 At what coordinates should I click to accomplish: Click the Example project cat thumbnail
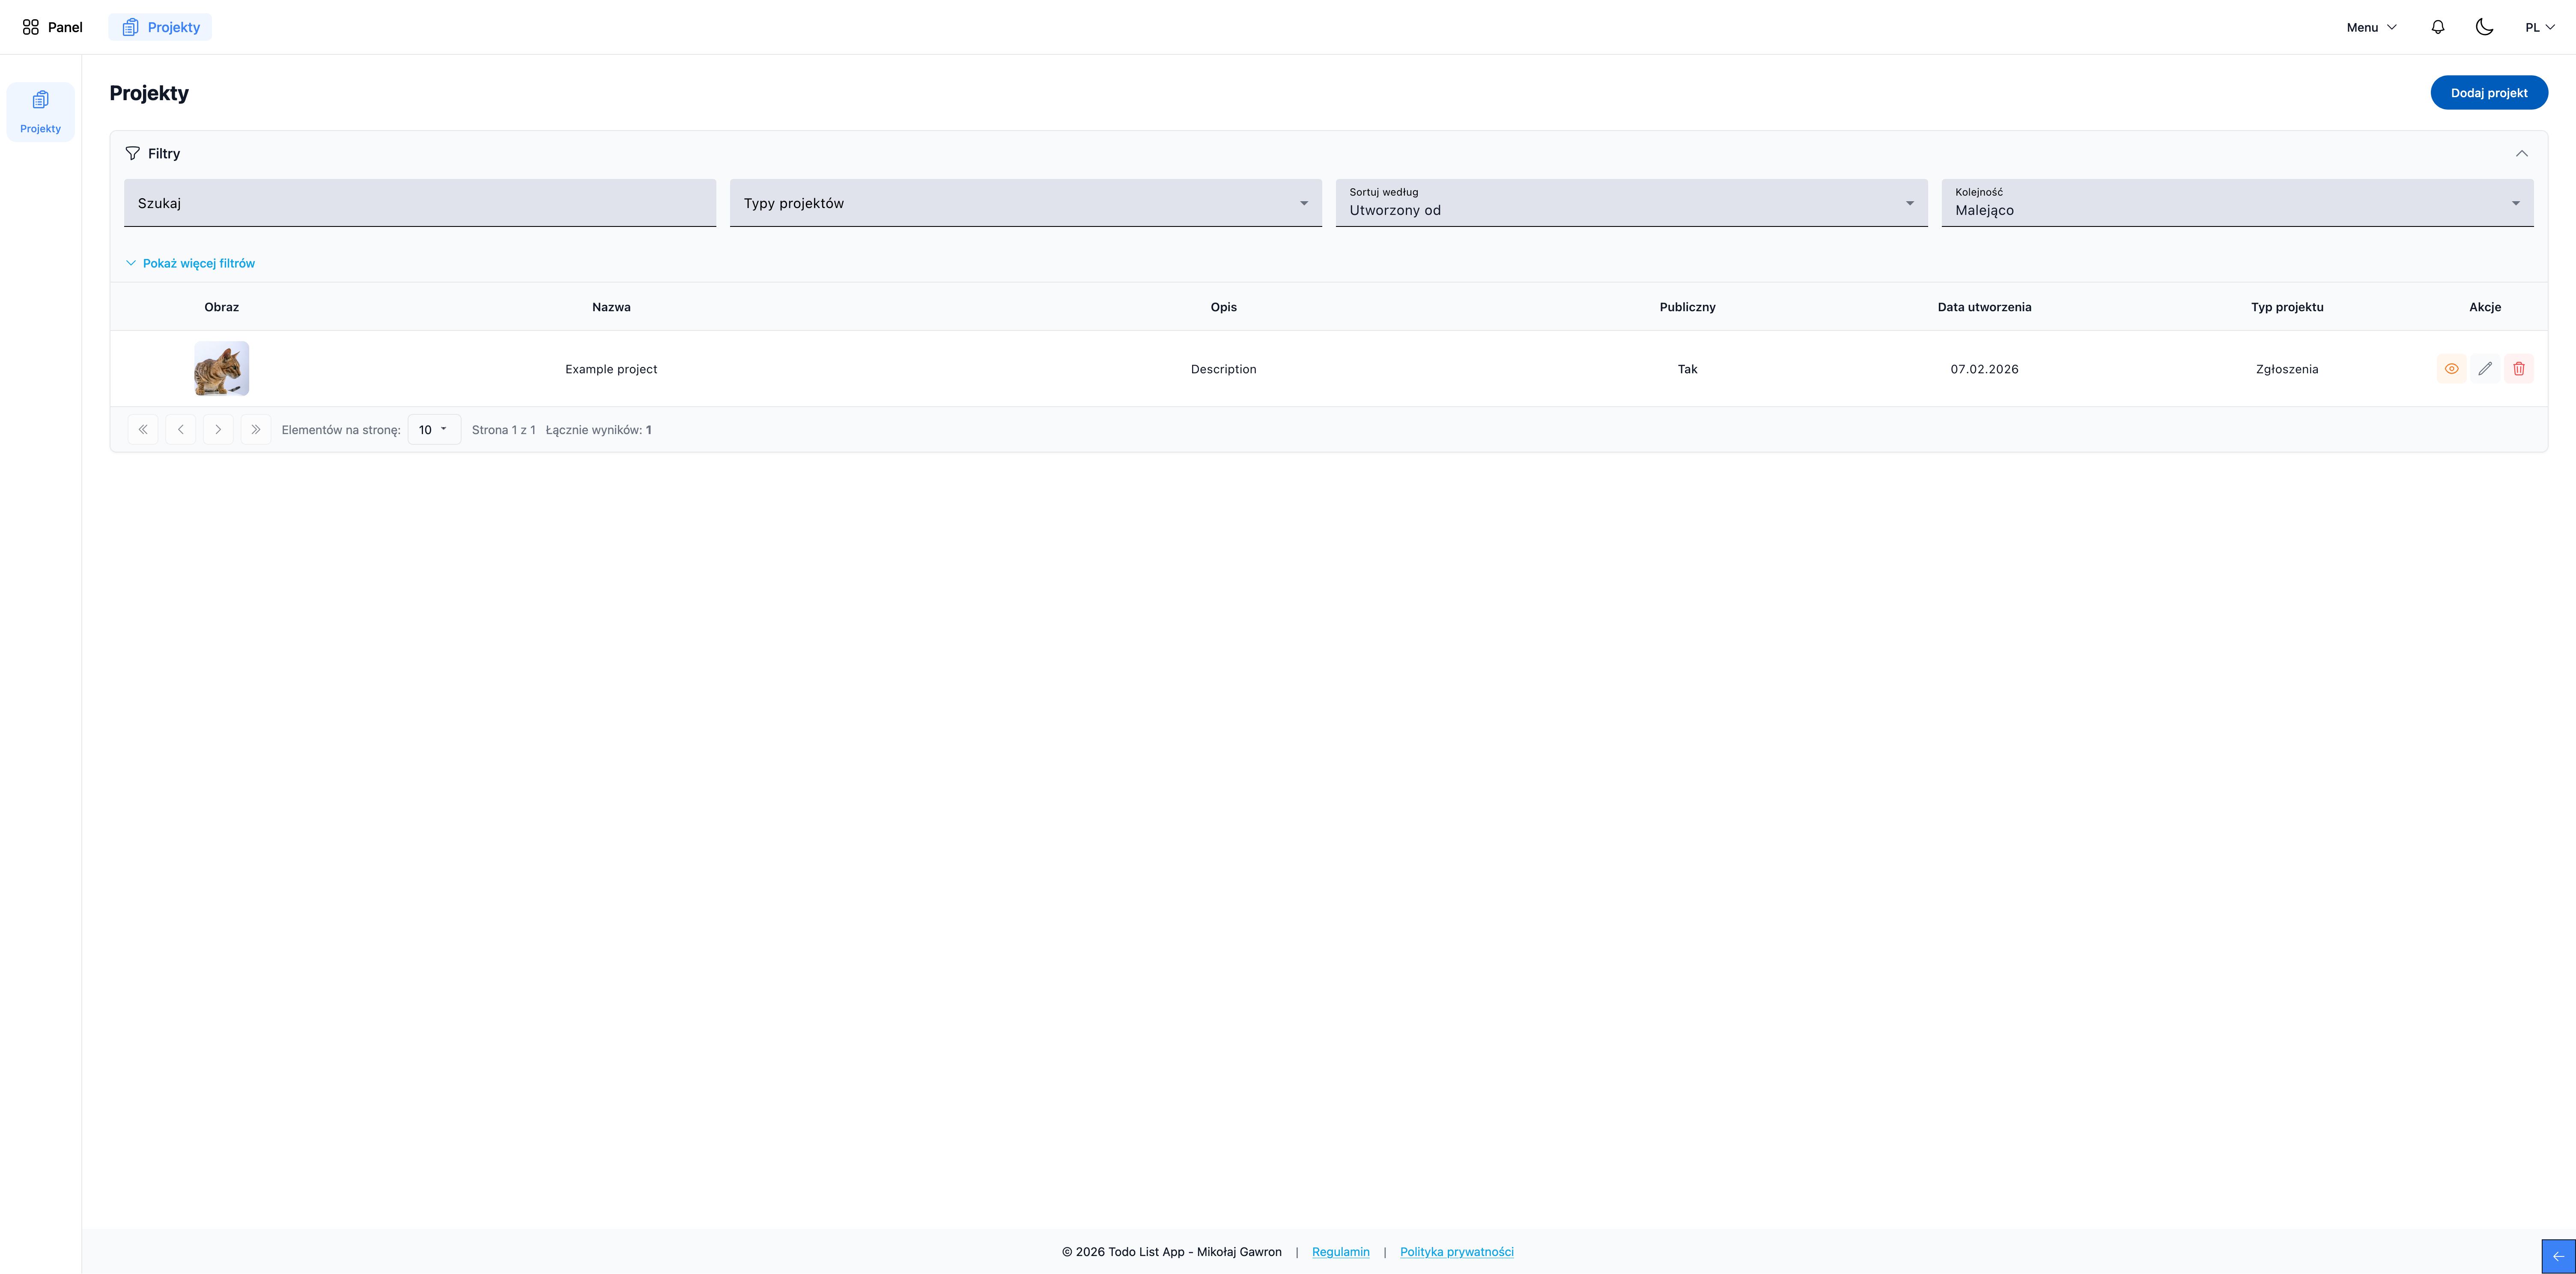pyautogui.click(x=221, y=368)
